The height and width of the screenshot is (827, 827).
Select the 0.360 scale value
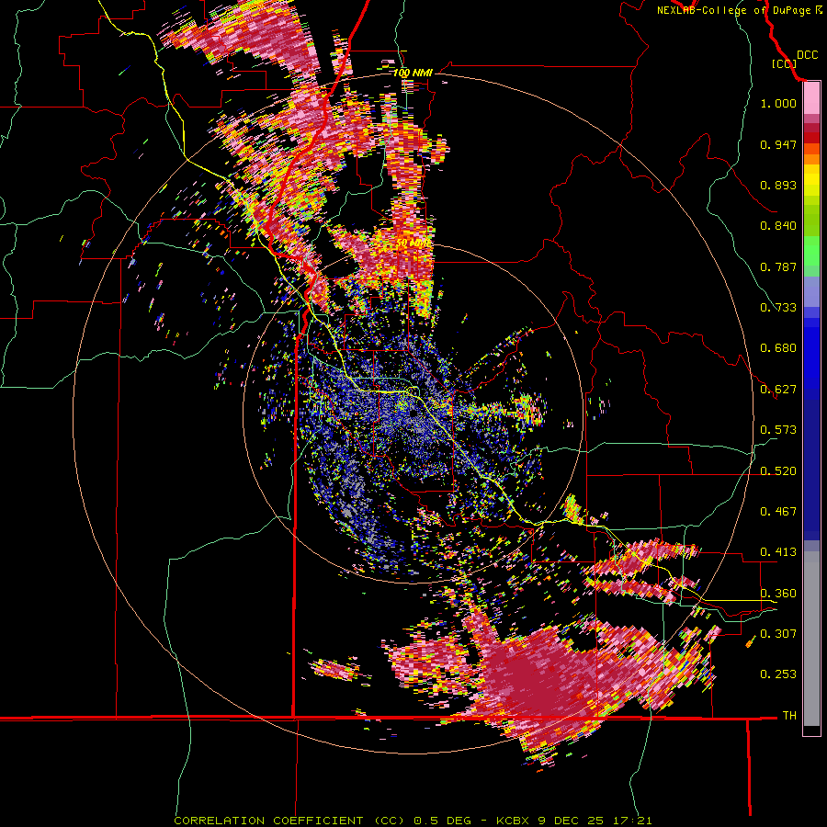[778, 594]
